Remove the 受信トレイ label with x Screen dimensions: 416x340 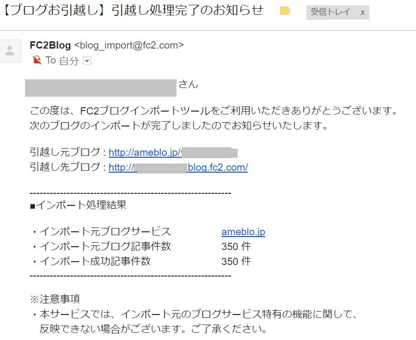362,12
